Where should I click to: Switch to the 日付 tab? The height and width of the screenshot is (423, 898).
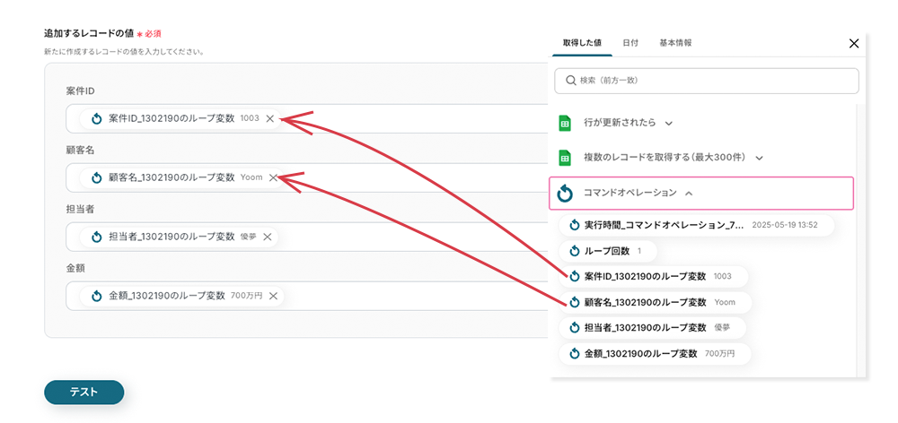click(630, 43)
